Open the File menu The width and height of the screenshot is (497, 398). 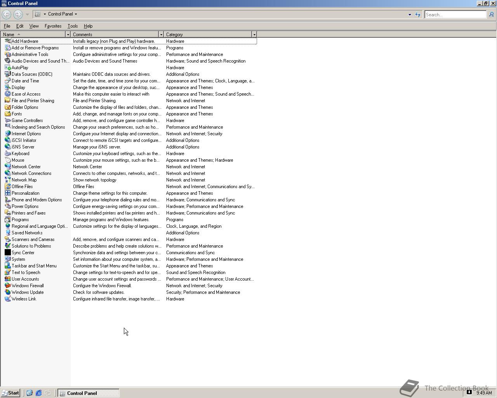tap(7, 26)
